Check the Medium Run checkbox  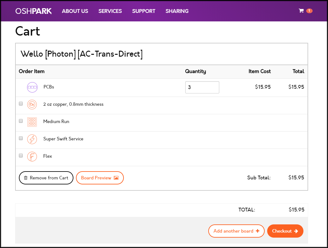(x=21, y=121)
